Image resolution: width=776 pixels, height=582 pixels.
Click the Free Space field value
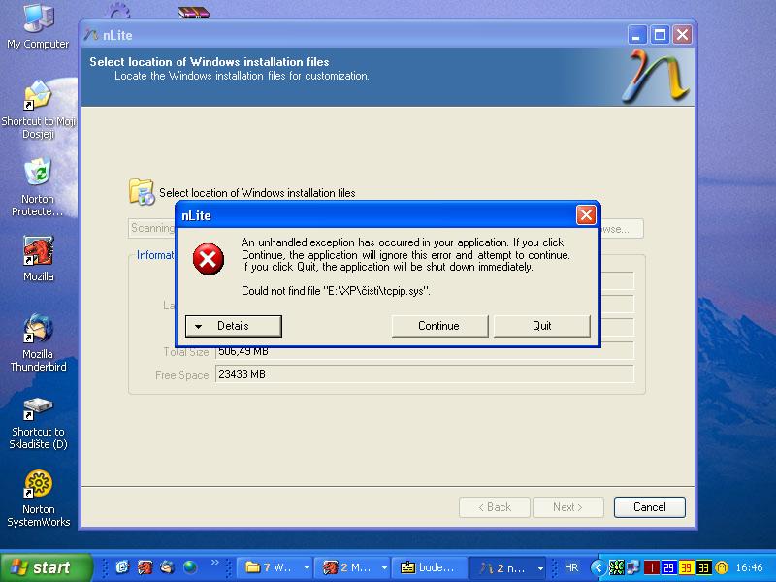(425, 374)
